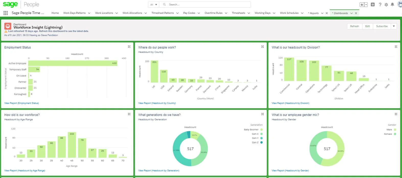Expand the Employment Status chart widget
Screen dimensions: 402x178
pos(129,47)
